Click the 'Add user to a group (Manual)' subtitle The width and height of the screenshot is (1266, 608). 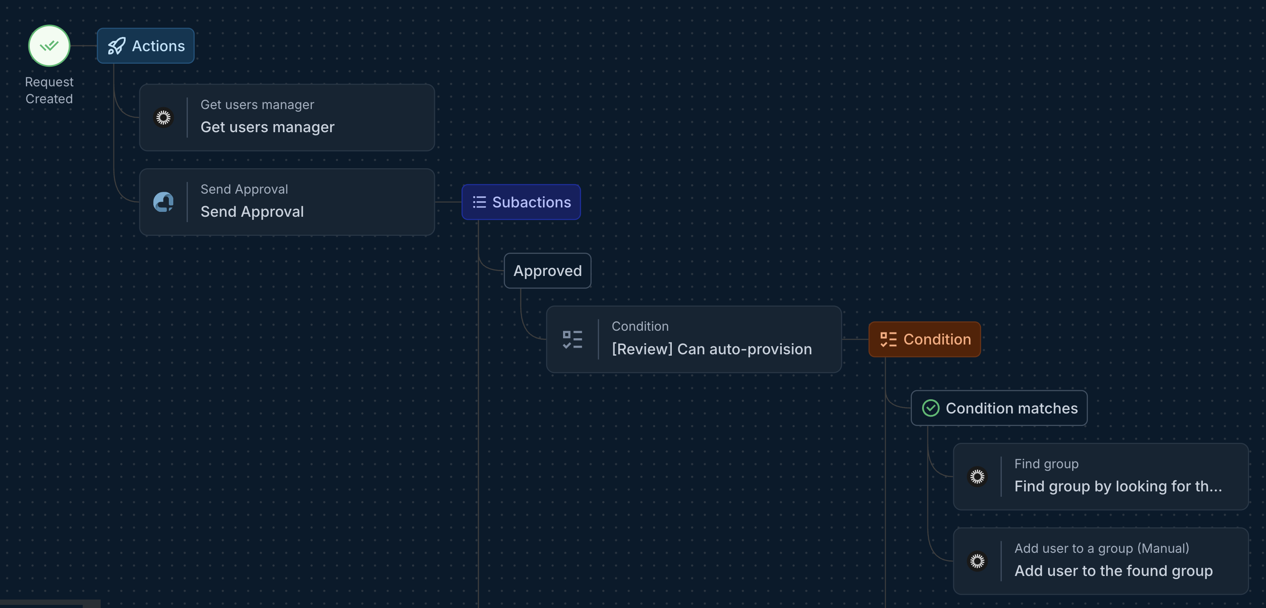pos(1102,548)
